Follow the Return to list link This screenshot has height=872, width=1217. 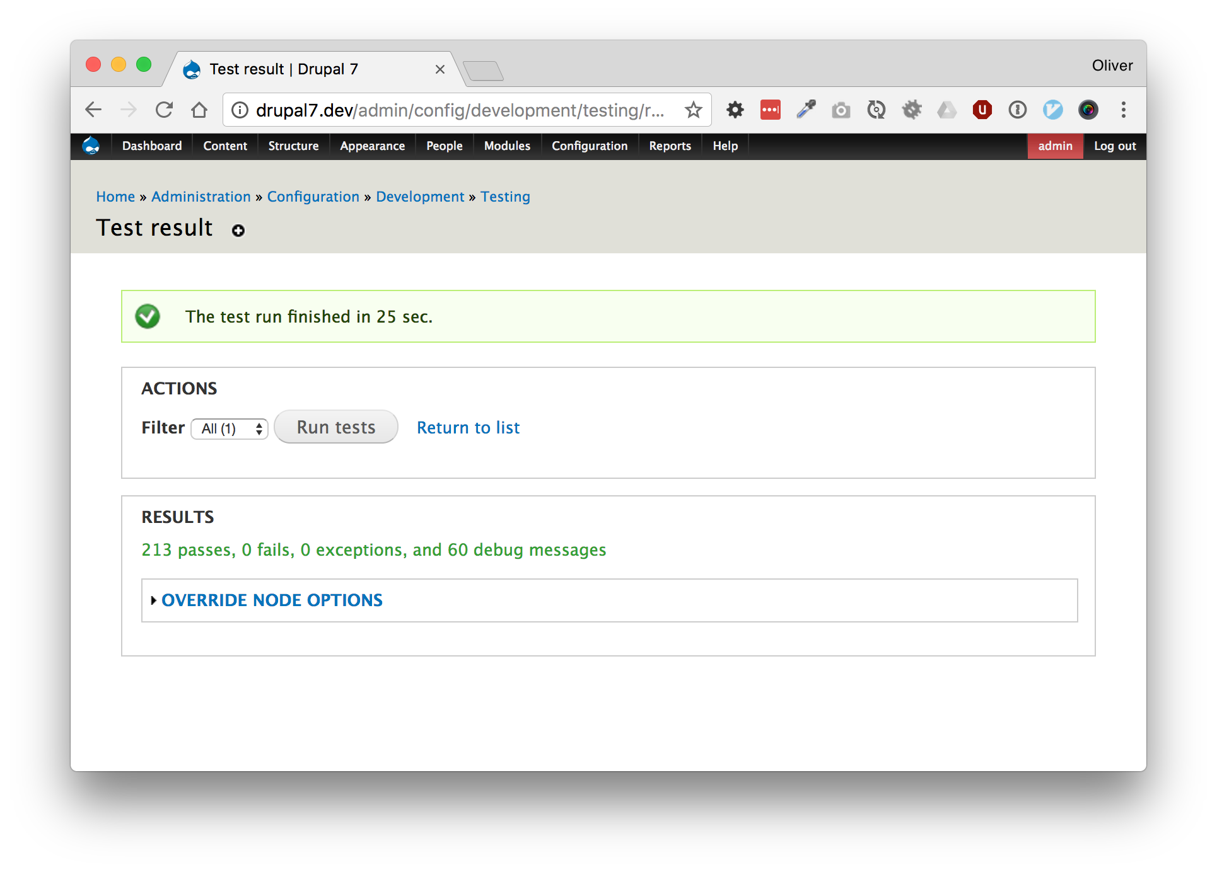[468, 428]
